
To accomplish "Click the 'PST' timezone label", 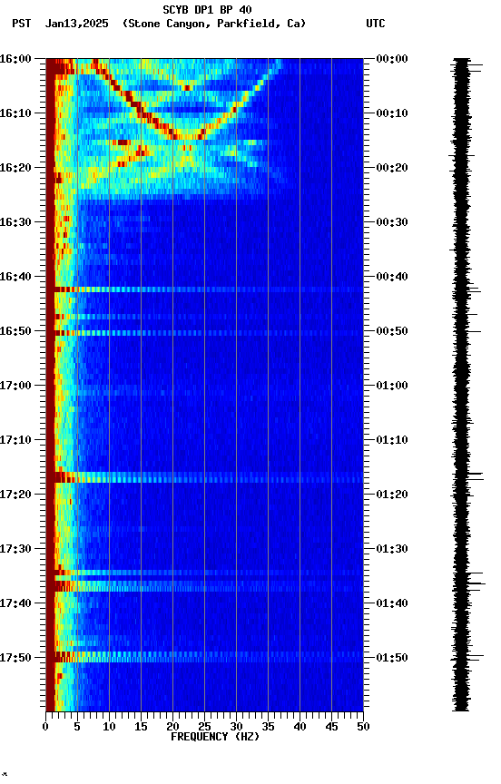I will [x=22, y=24].
